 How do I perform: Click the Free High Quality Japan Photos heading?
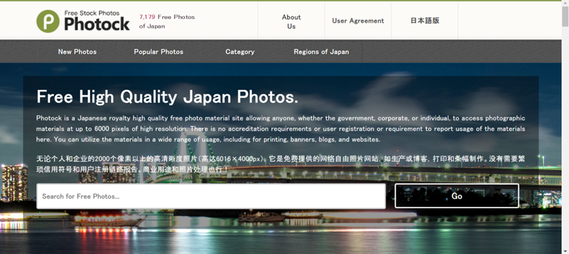point(167,97)
